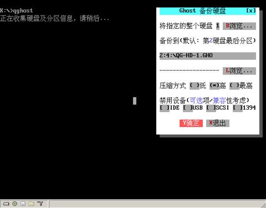Click the text 将指定的整个硬盘

point(186,26)
